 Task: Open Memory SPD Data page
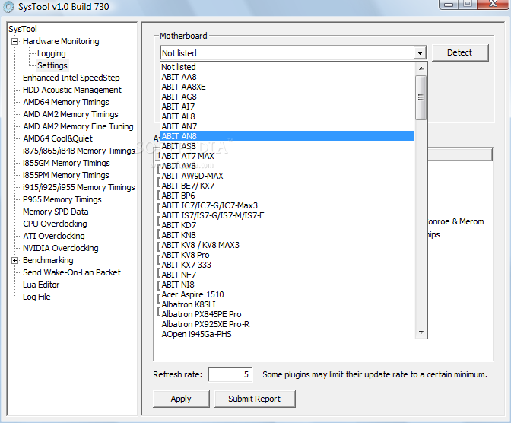point(56,211)
